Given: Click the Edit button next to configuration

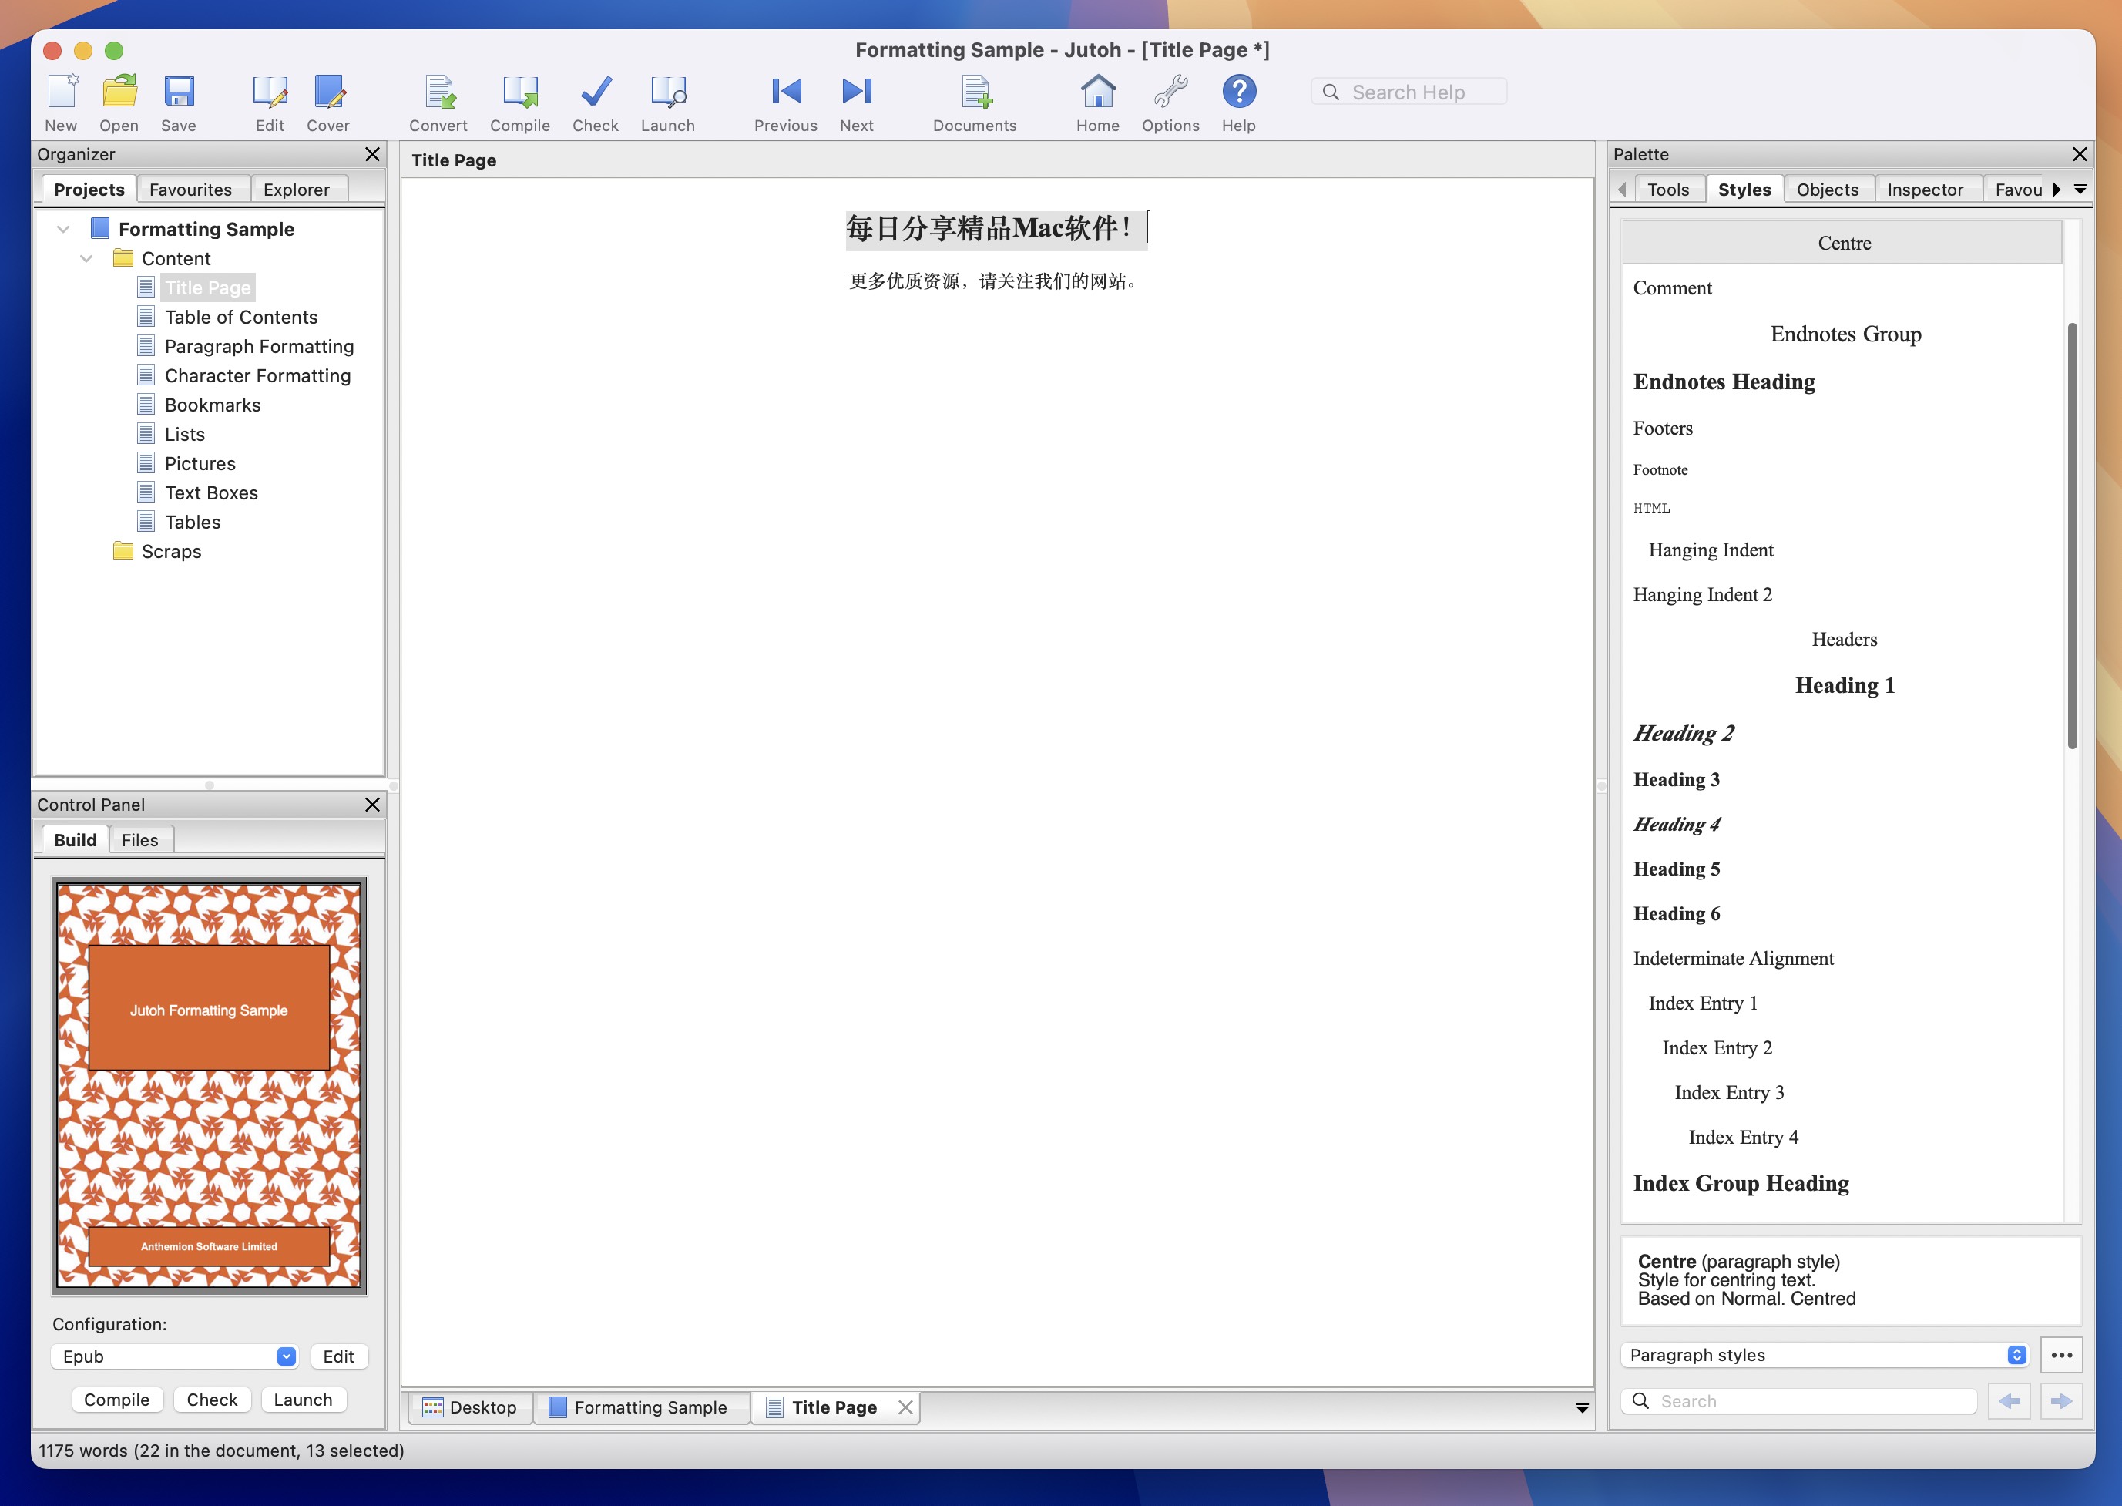Looking at the screenshot, I should pos(338,1356).
